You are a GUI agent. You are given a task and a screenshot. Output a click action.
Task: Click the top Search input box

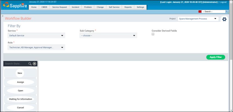214,11
